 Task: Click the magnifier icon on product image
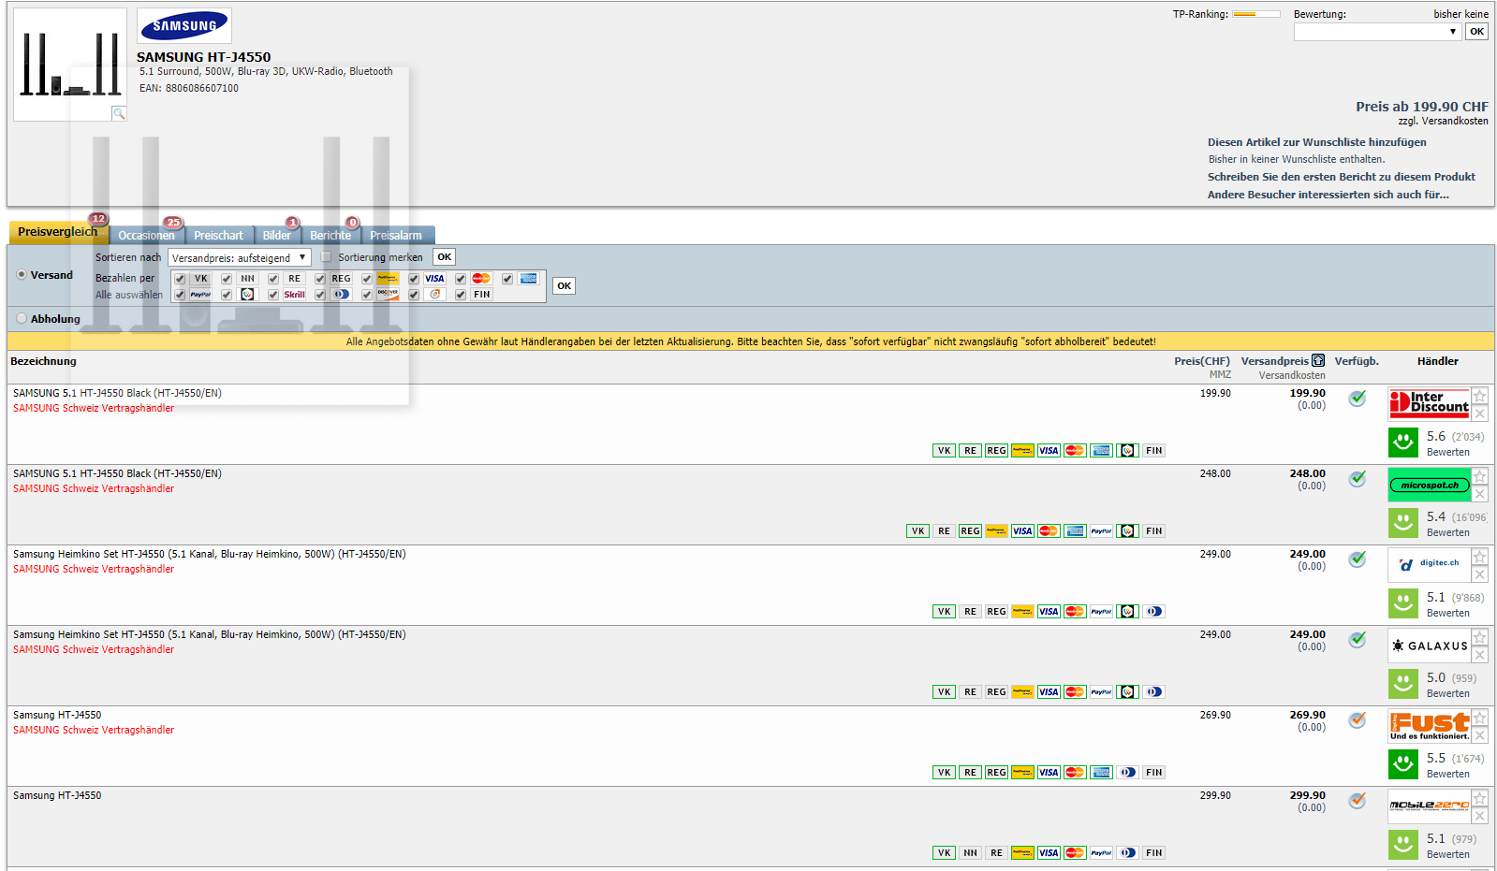click(119, 113)
